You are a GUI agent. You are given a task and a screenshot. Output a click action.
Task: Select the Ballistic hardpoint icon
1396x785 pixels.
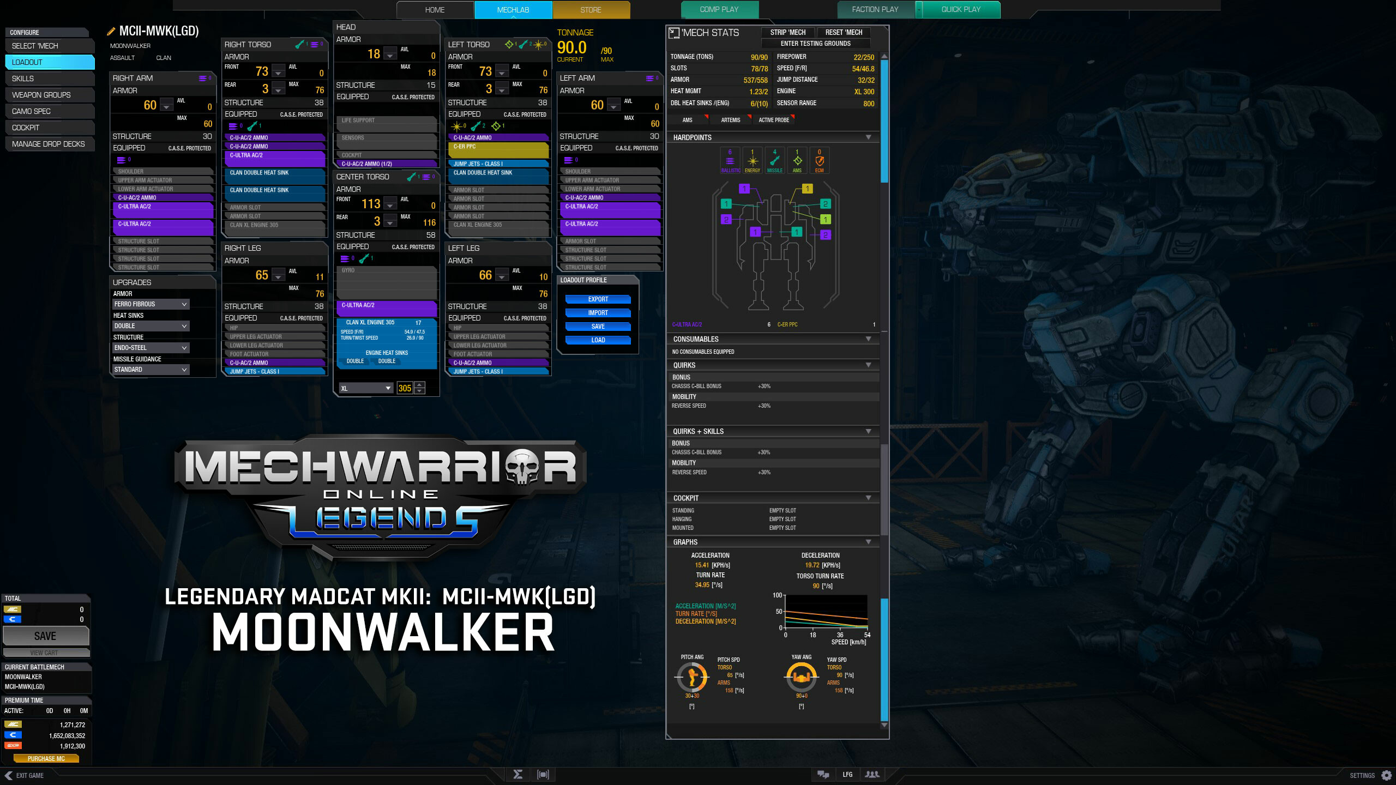pos(730,160)
